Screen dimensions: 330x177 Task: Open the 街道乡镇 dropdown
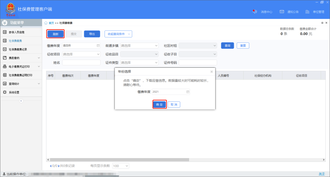(x=139, y=46)
